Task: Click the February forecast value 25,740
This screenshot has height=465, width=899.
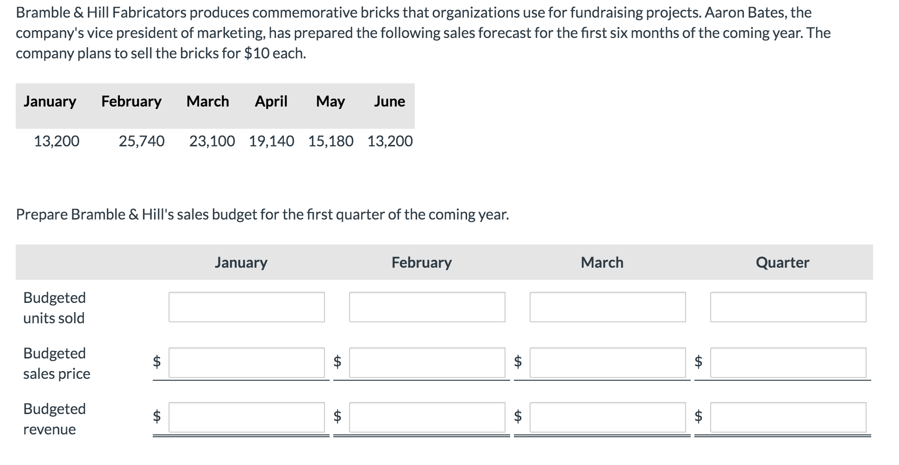Action: tap(142, 141)
